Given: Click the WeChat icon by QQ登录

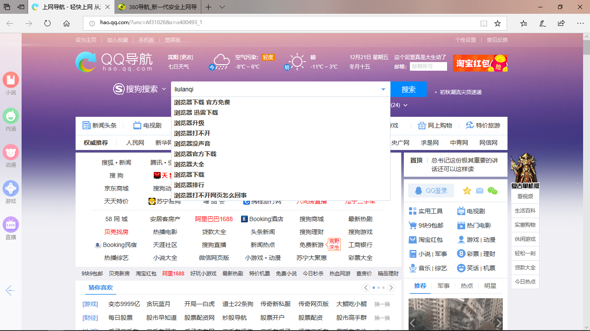Looking at the screenshot, I should [x=492, y=190].
